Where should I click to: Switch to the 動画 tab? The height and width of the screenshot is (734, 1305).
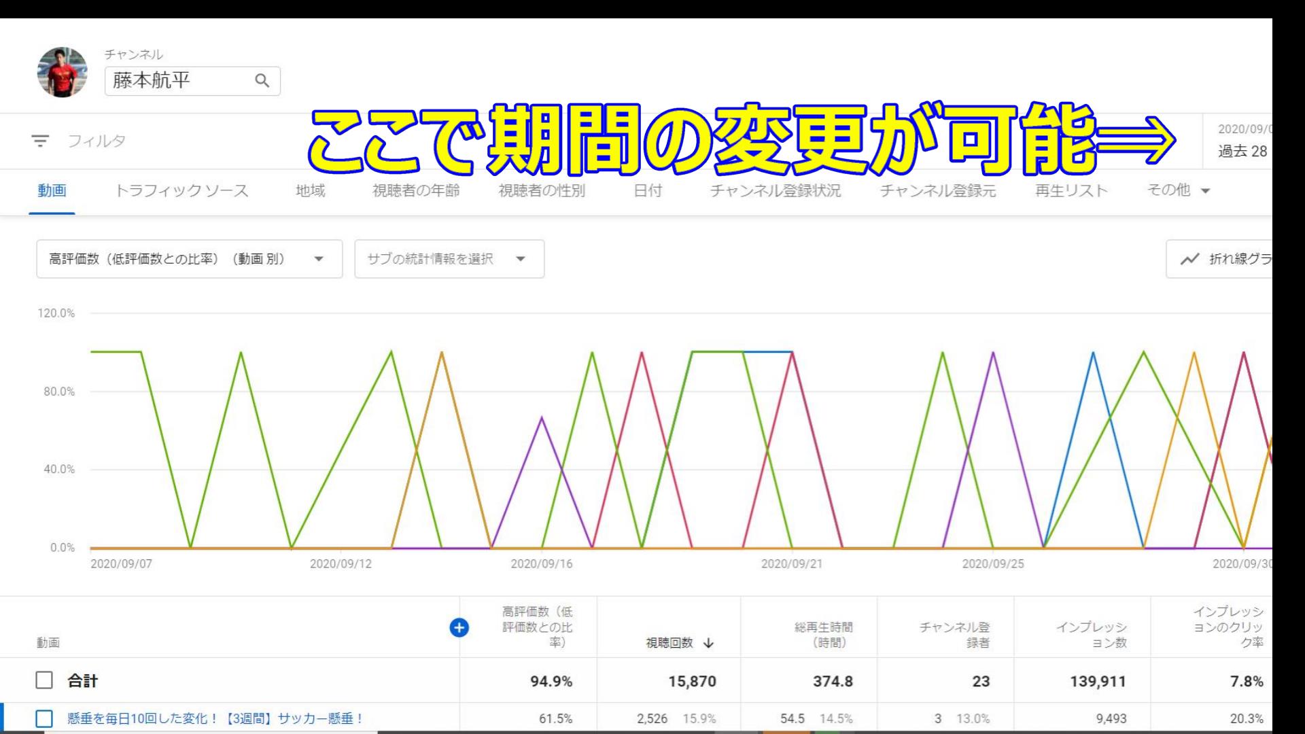[52, 191]
